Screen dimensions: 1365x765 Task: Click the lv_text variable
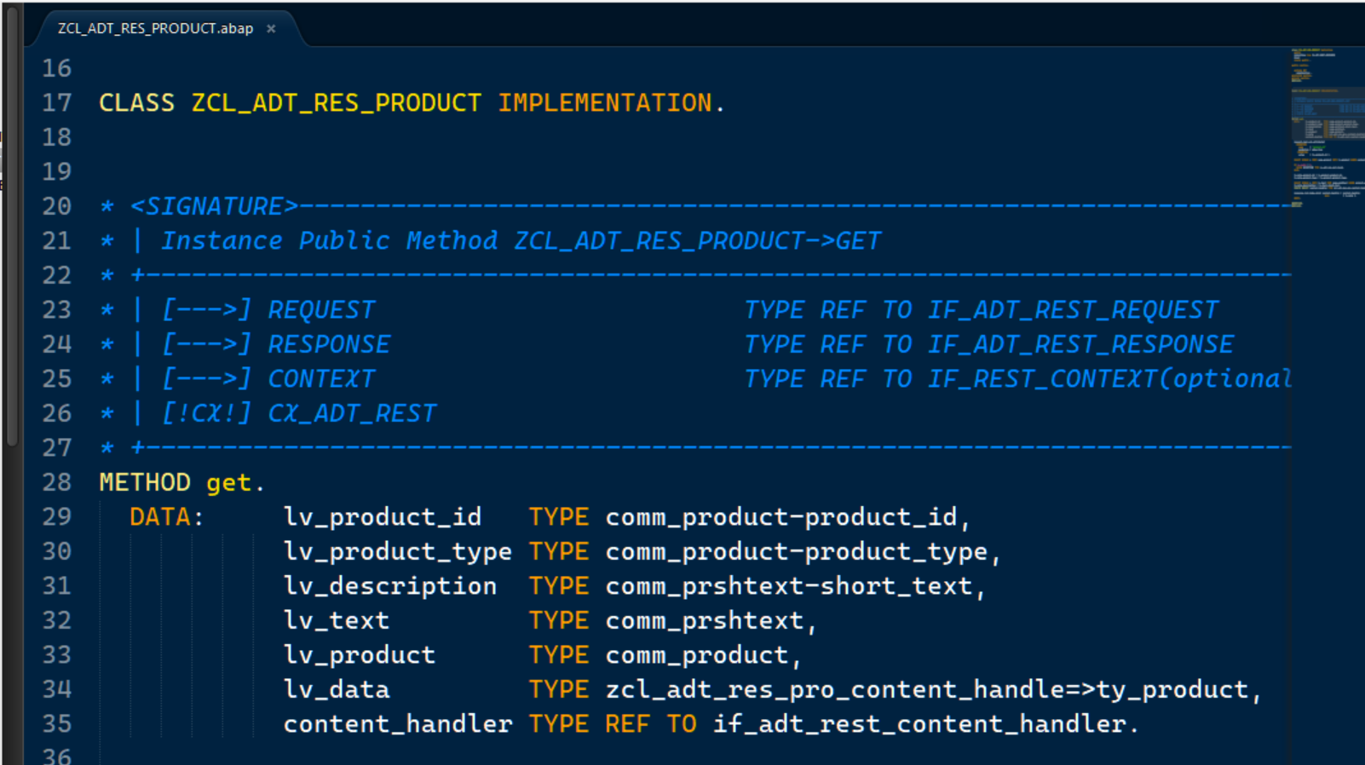click(x=337, y=620)
